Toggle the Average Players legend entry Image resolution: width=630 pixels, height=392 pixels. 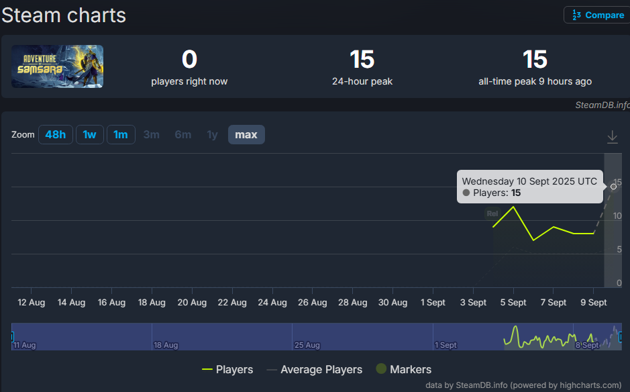(314, 369)
